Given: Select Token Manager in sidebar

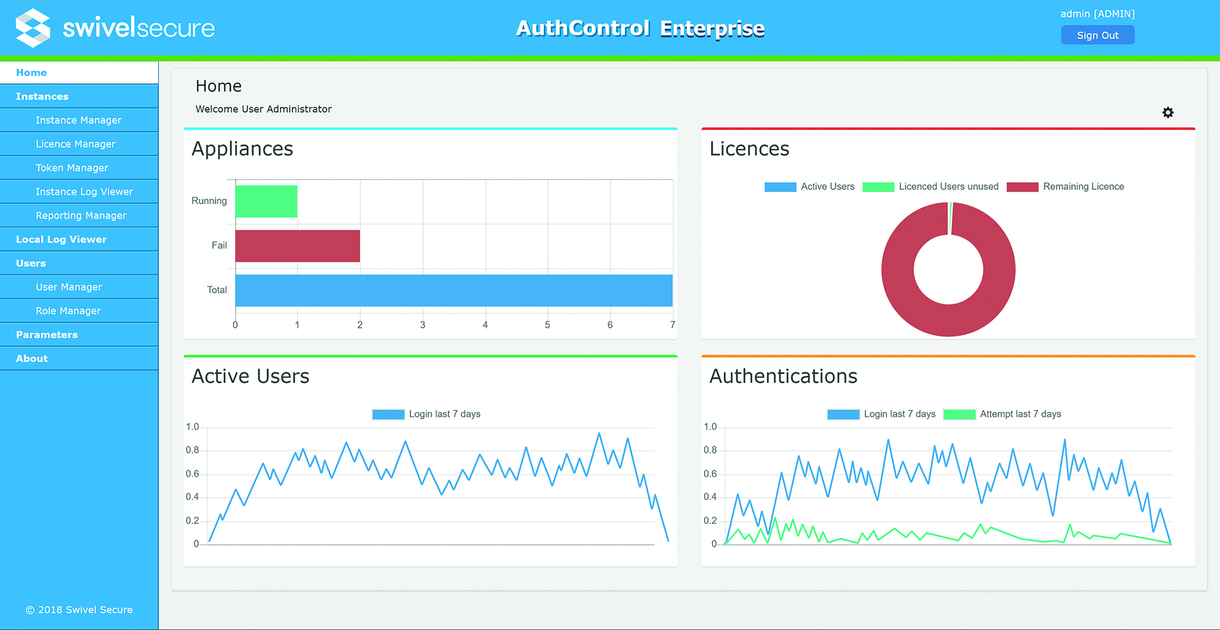Looking at the screenshot, I should (x=72, y=168).
